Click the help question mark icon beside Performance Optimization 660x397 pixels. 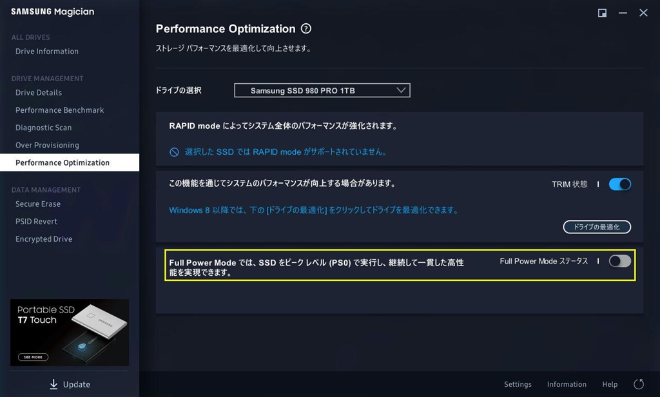(306, 28)
